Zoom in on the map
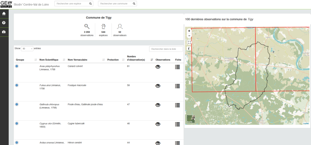311x145 pixels. [189, 31]
